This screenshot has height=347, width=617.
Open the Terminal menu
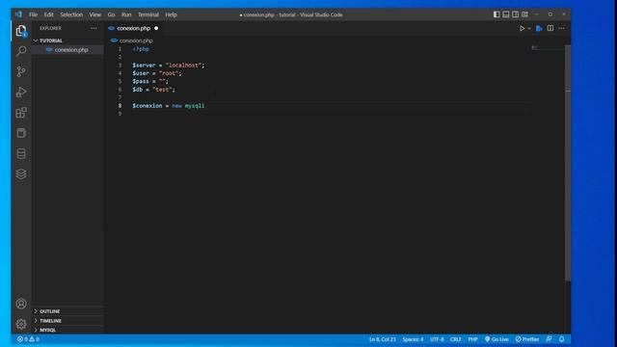tap(148, 14)
